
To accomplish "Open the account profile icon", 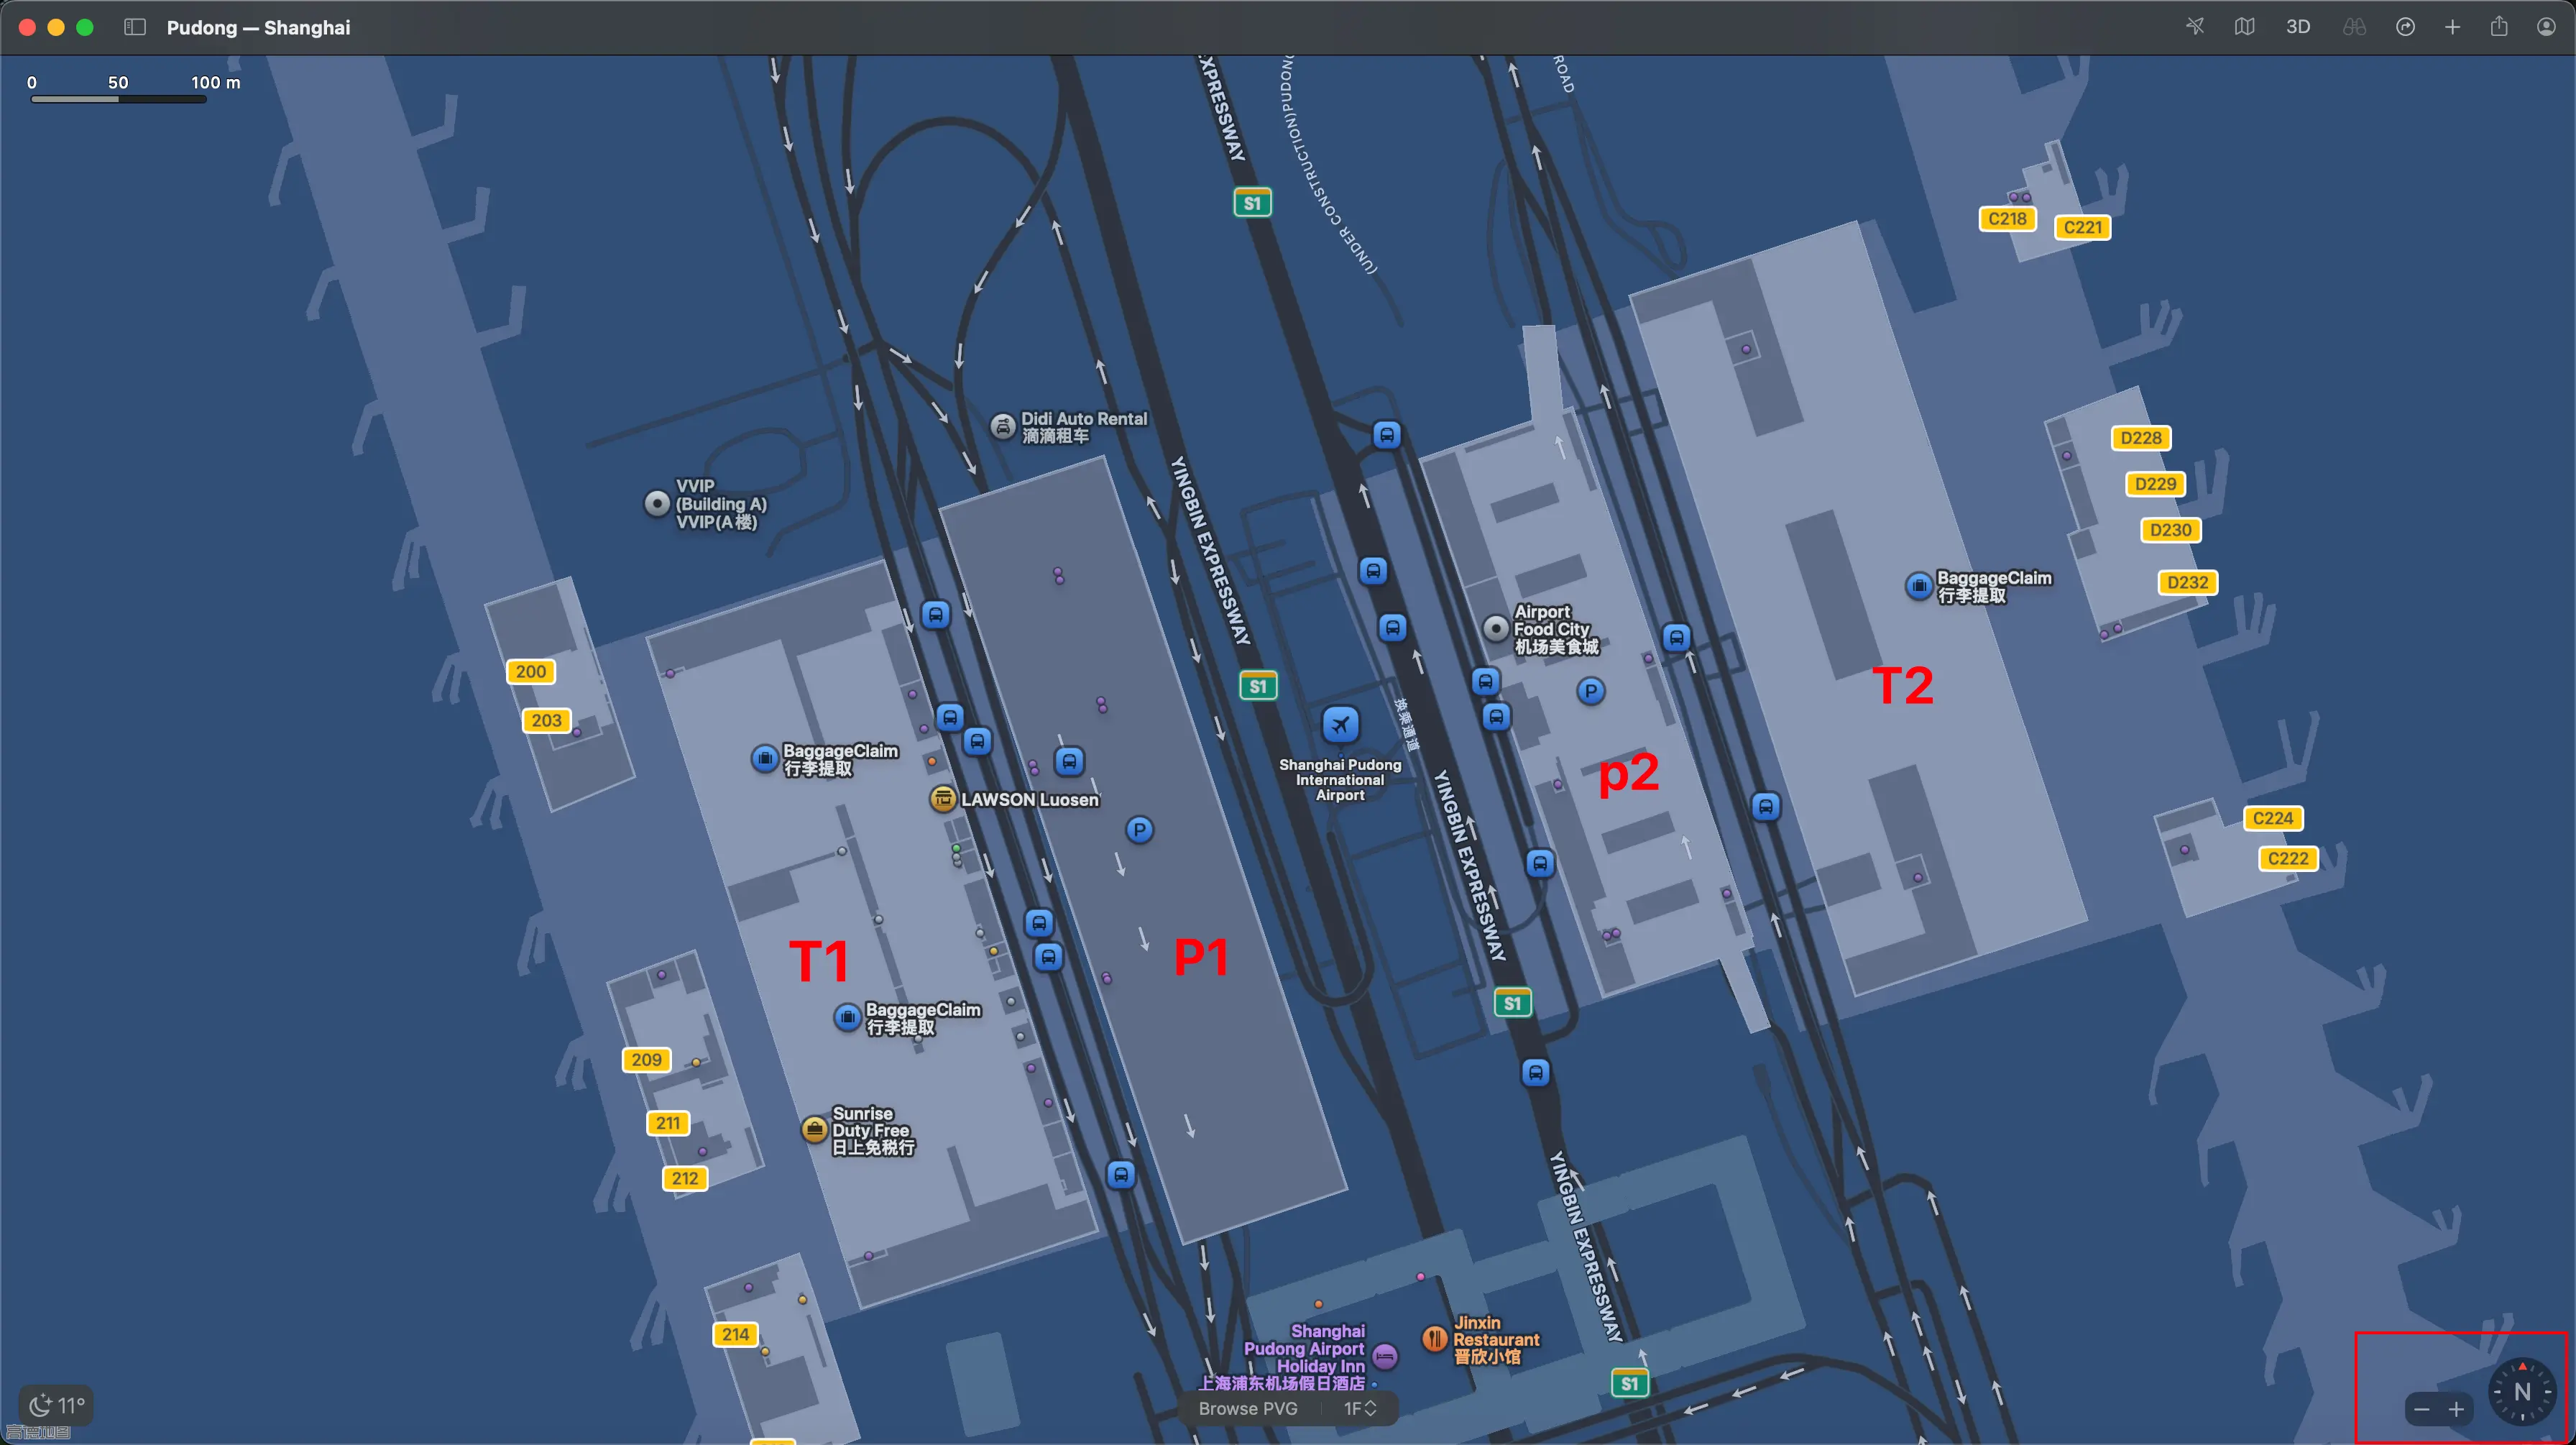I will [x=2546, y=27].
